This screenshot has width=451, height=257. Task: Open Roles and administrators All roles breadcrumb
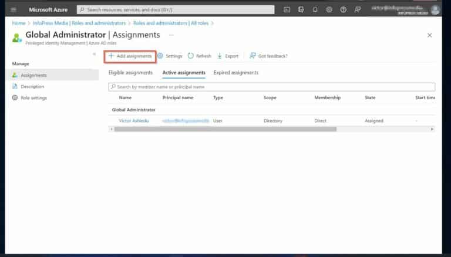tap(171, 23)
